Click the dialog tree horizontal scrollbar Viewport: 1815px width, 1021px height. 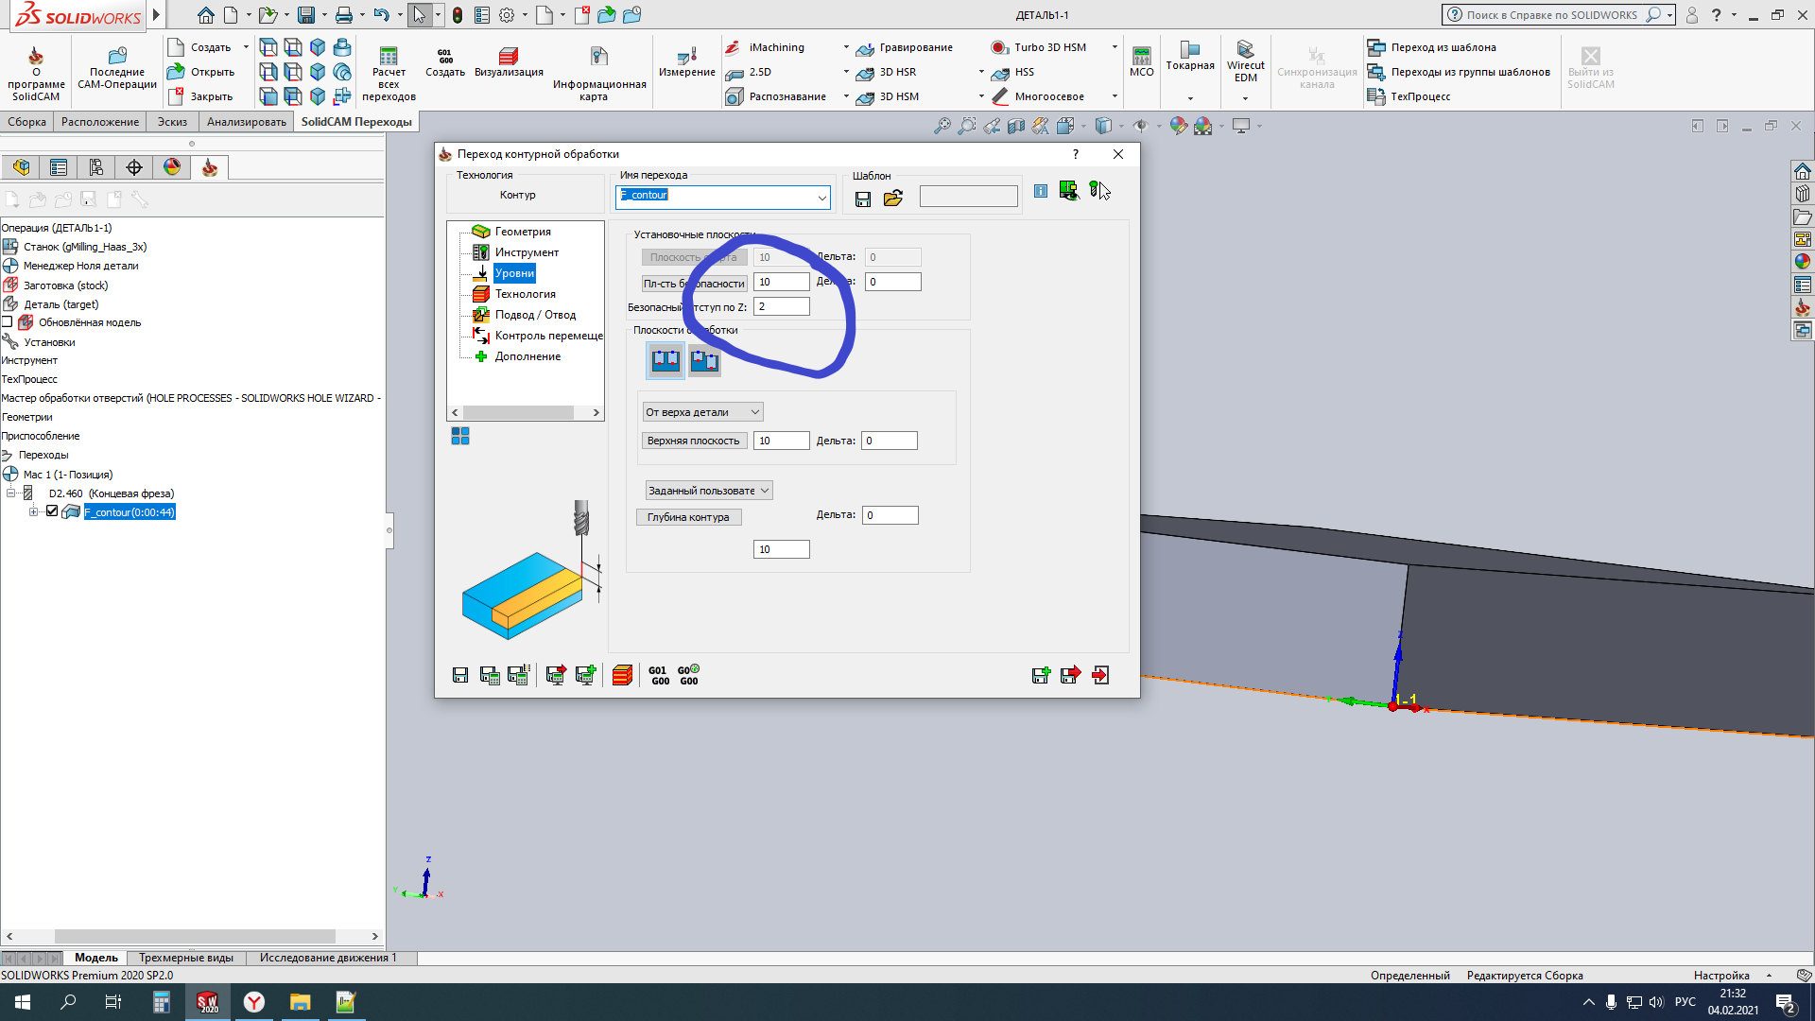coord(518,413)
